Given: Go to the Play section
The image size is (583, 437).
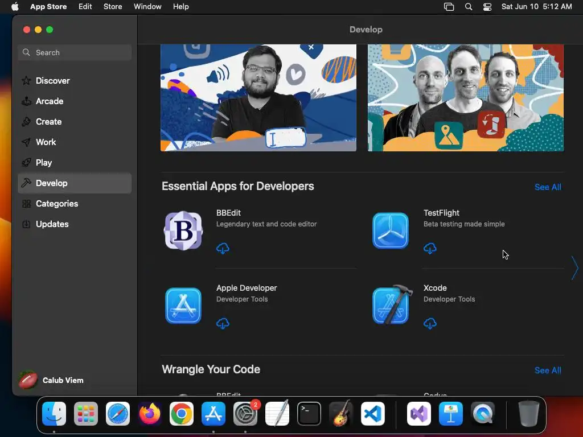Looking at the screenshot, I should point(75,162).
